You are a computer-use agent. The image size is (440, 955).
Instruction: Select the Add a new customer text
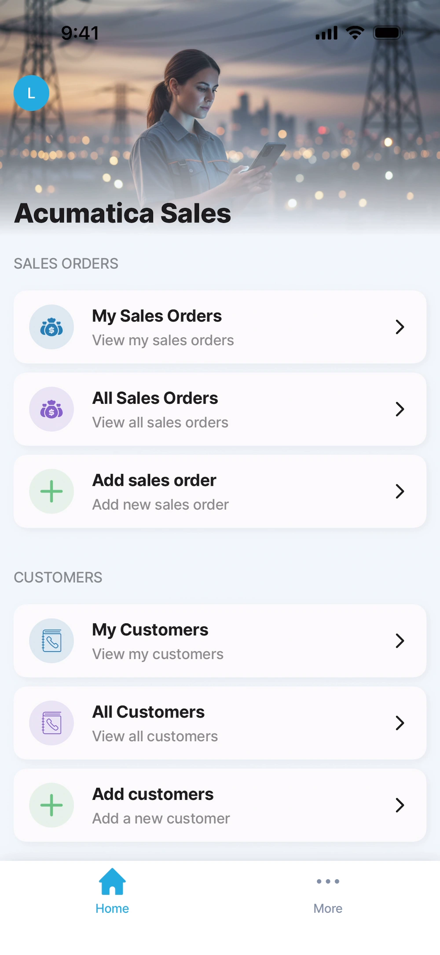[x=161, y=818]
